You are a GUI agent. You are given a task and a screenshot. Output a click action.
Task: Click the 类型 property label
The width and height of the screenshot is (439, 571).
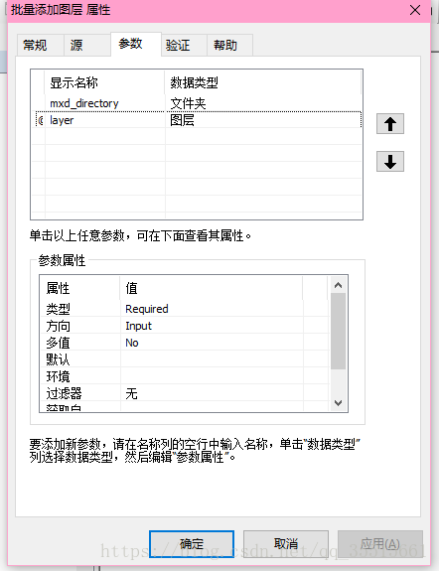tap(59, 309)
